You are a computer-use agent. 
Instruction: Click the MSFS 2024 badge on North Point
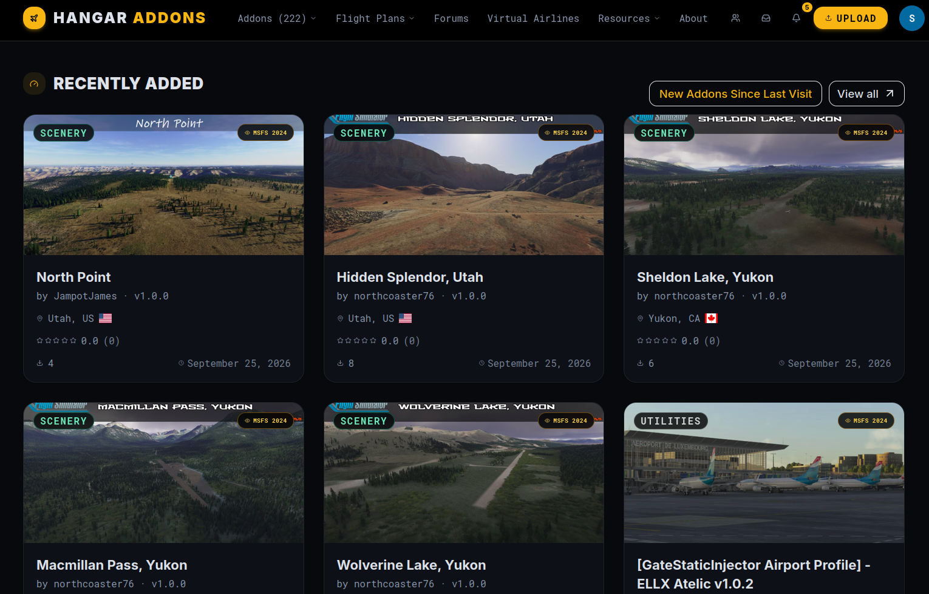tap(265, 132)
